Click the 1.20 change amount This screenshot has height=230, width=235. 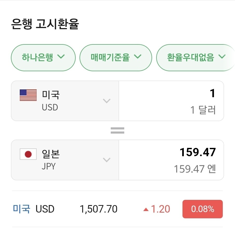pos(160,209)
